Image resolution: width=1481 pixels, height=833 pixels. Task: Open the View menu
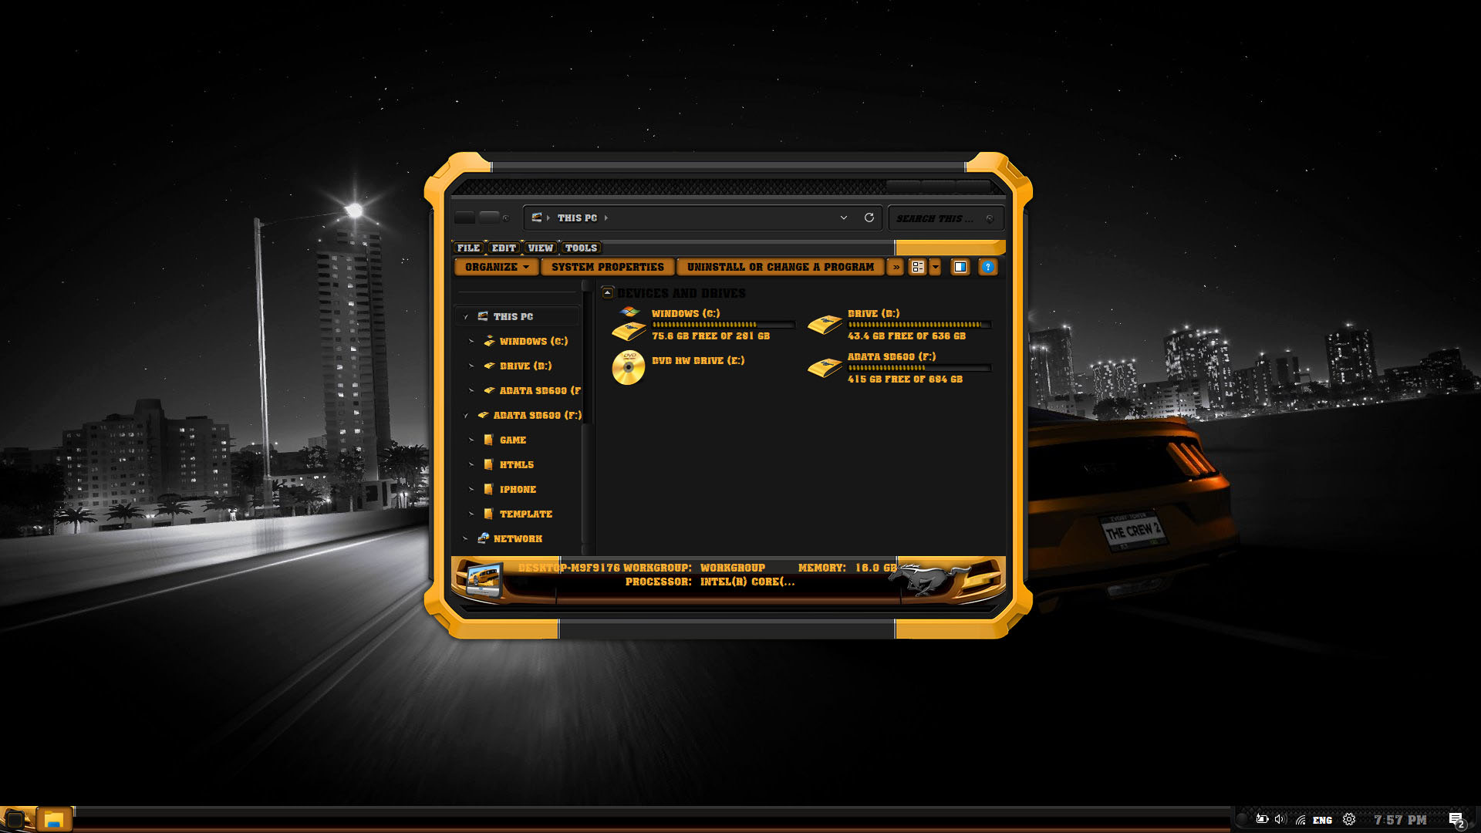pyautogui.click(x=540, y=248)
